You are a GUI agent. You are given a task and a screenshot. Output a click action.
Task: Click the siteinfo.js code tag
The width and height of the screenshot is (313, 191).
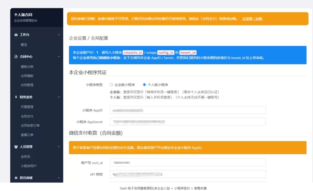tap(133, 53)
